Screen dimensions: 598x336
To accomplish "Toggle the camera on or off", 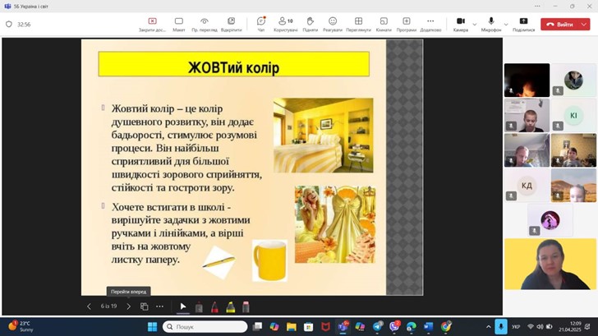I will (x=460, y=23).
